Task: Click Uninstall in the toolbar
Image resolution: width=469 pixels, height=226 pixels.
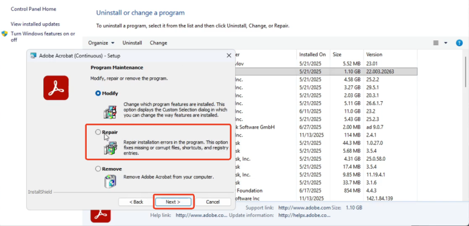Action: [132, 43]
